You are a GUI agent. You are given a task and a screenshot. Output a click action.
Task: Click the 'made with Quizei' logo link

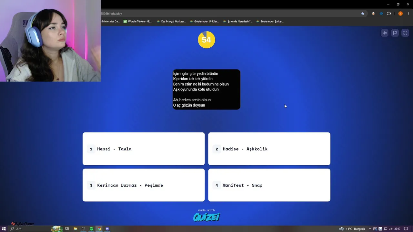206,215
